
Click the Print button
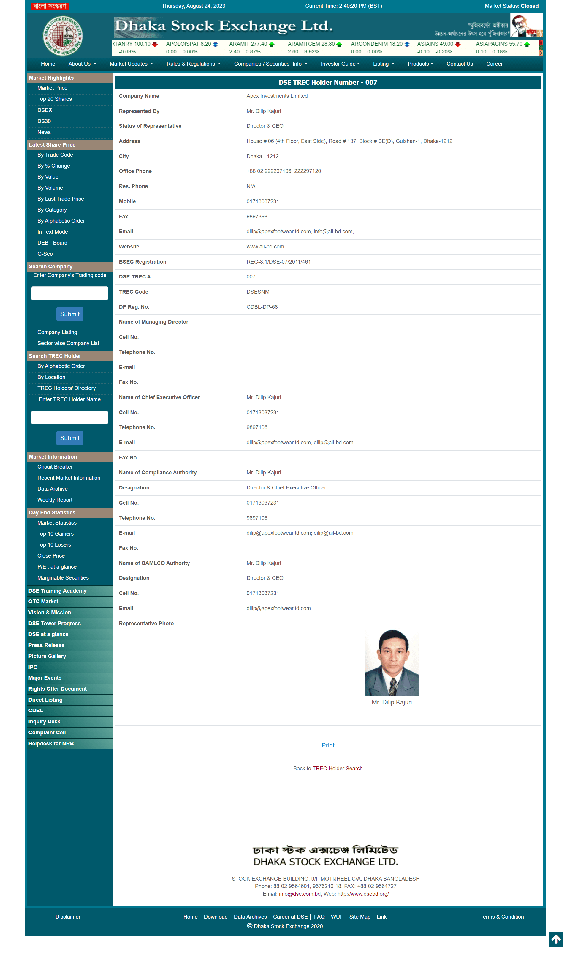pos(327,745)
